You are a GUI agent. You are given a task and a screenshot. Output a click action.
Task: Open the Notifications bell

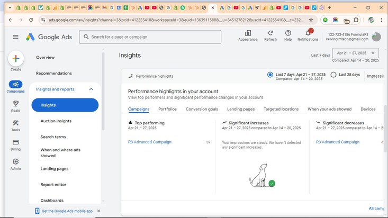[x=308, y=33]
